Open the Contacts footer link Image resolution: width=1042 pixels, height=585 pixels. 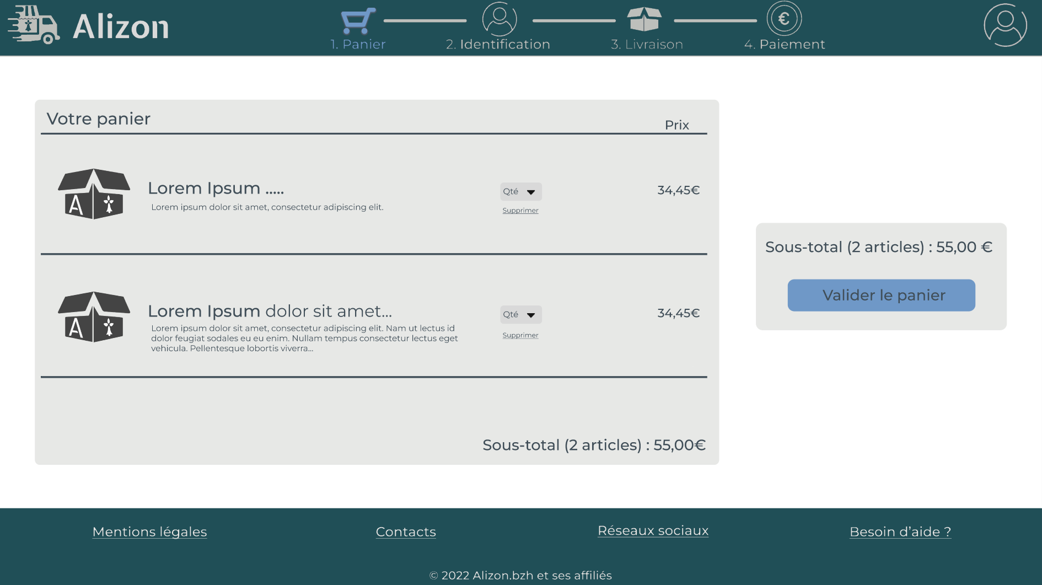(406, 532)
